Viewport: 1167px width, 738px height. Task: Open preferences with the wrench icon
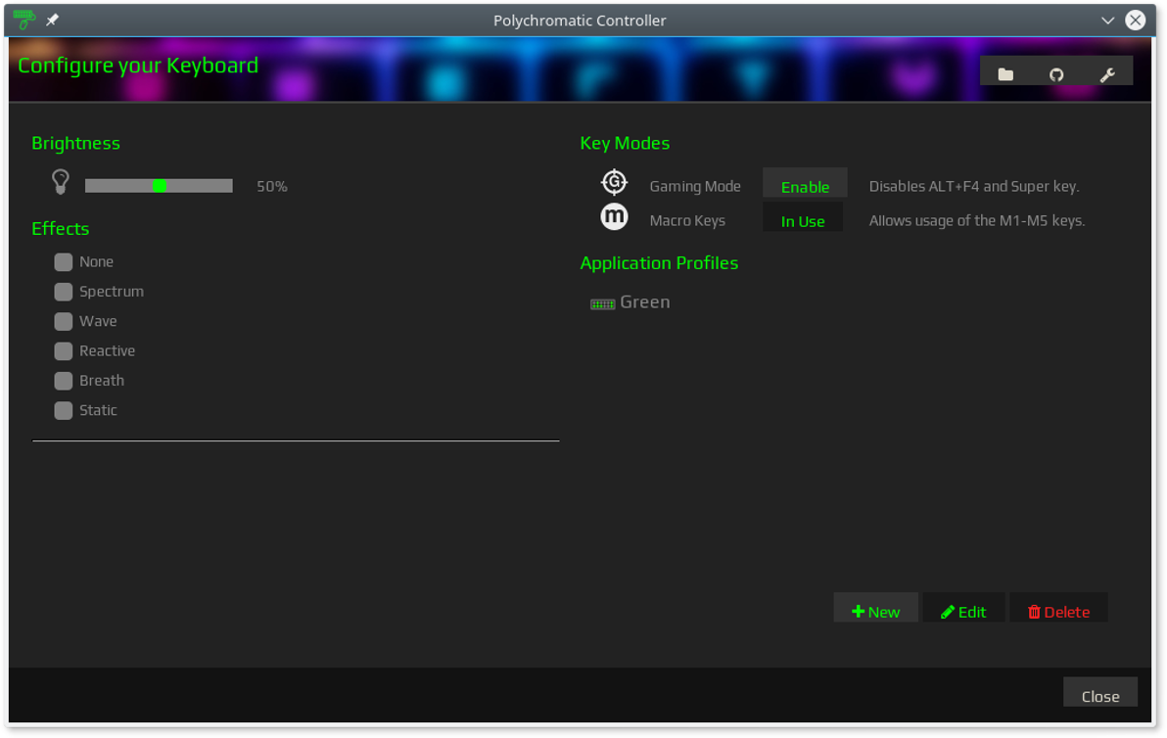[1109, 70]
